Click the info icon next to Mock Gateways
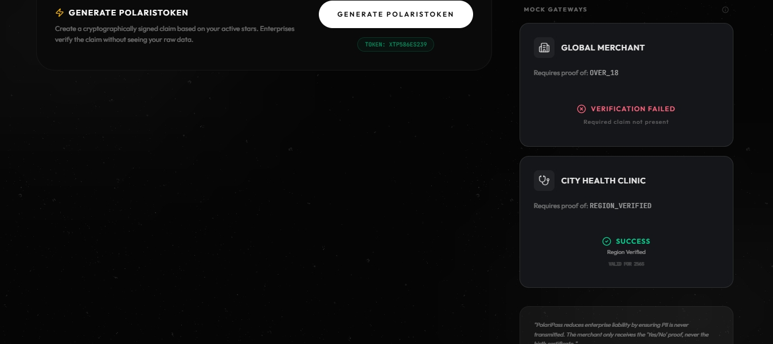Screen dimensions: 773x344 point(725,10)
